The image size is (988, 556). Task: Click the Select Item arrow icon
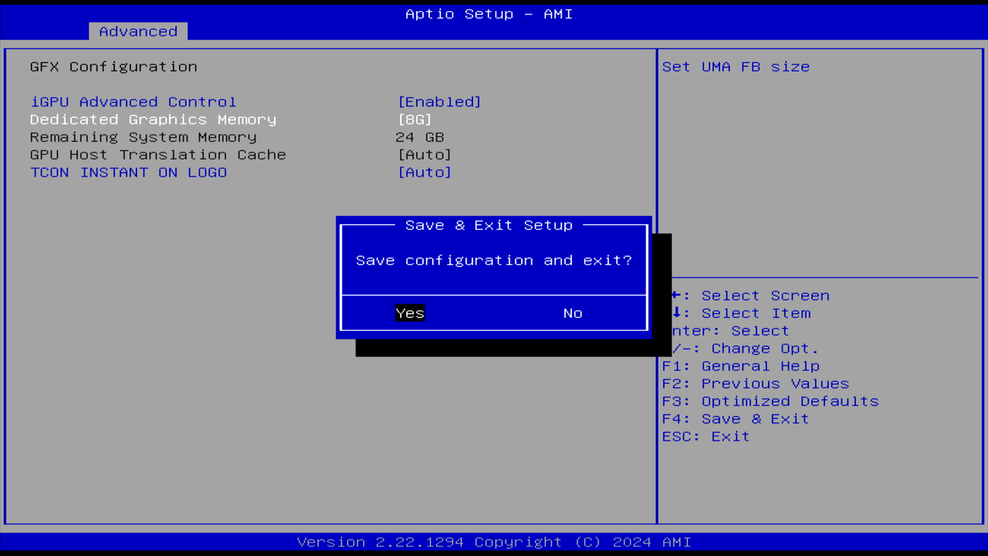[677, 312]
